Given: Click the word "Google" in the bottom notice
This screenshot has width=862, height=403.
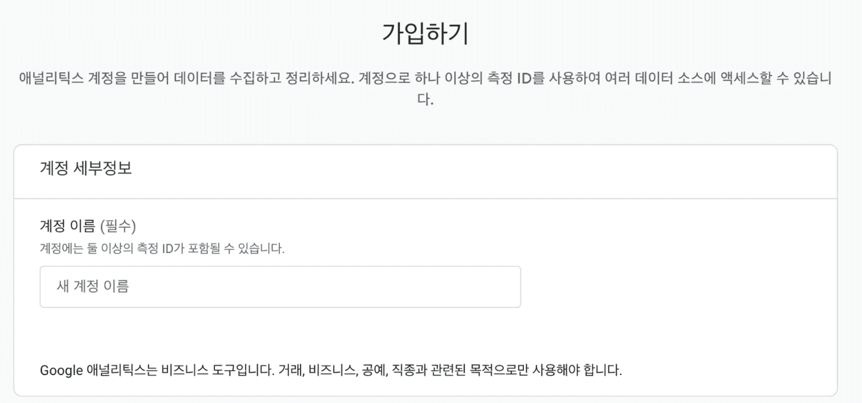Looking at the screenshot, I should 61,370.
